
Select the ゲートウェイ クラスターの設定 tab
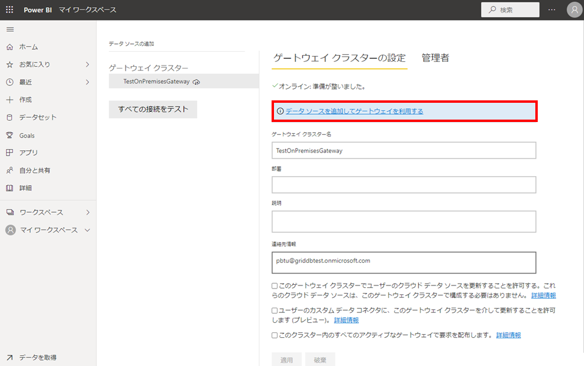click(339, 58)
